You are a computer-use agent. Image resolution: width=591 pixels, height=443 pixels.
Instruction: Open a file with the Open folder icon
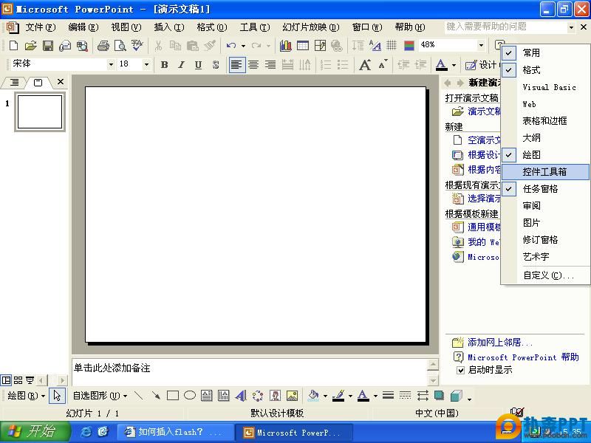[x=30, y=46]
